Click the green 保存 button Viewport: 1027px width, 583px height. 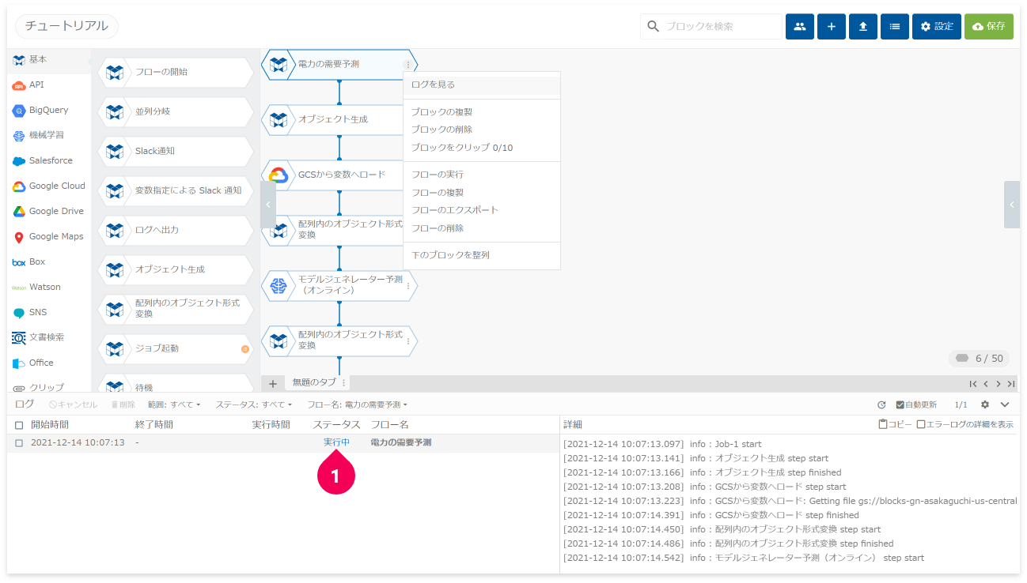click(x=988, y=26)
